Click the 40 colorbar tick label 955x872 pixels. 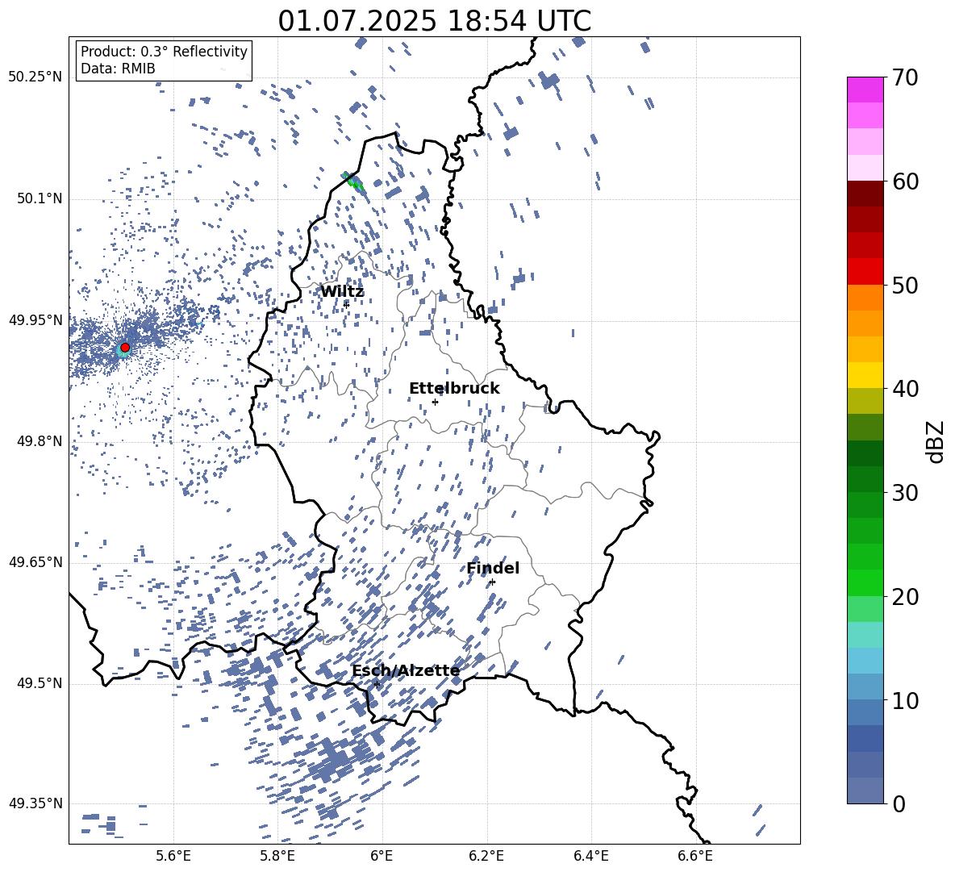pos(905,389)
